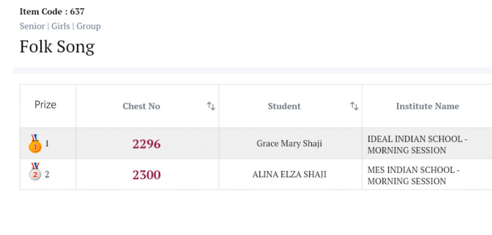
Task: Select chest number 2296
Action: coord(147,144)
